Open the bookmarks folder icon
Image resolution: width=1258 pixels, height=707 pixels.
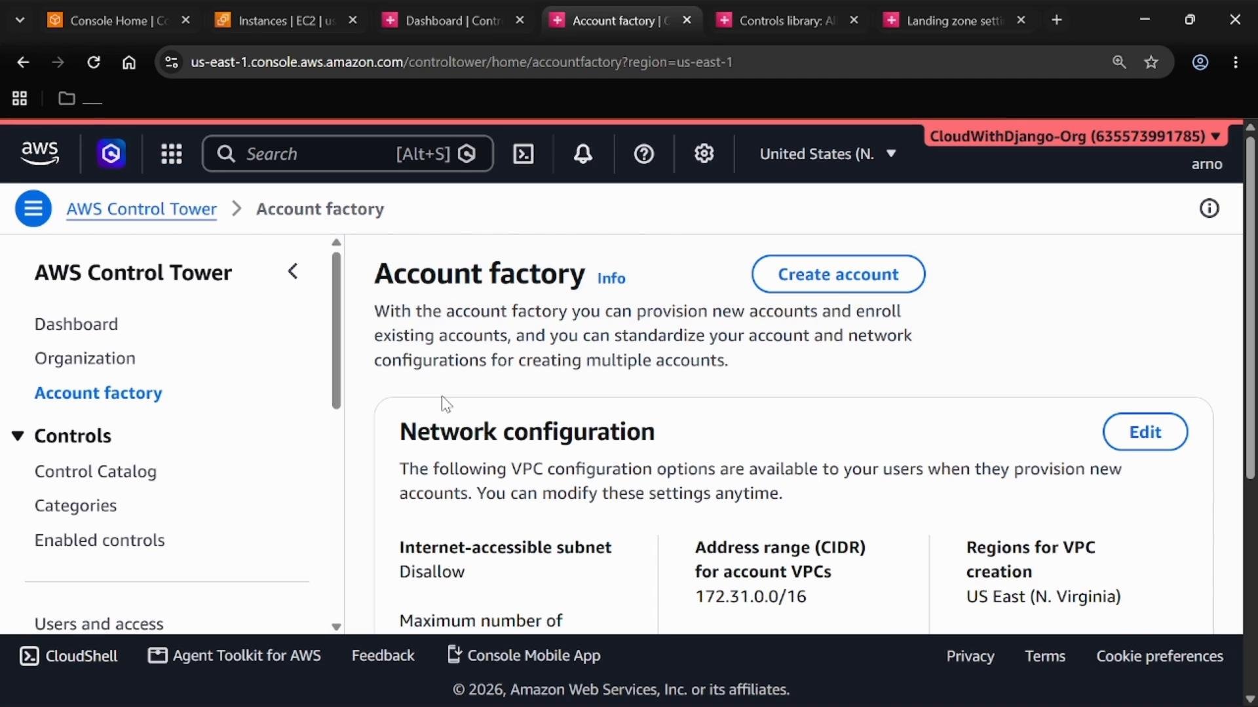(66, 99)
